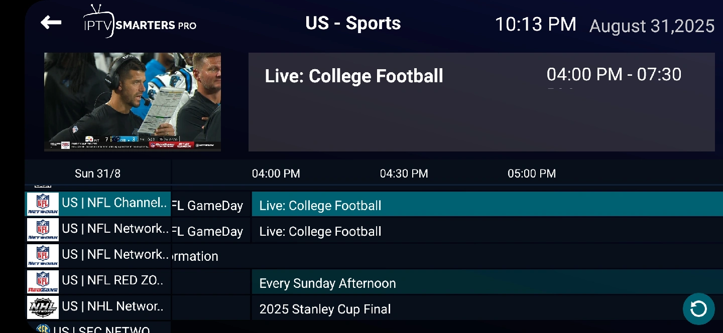723x333 pixels.
Task: Tap the 04:30 PM timeline marker
Action: pos(404,174)
